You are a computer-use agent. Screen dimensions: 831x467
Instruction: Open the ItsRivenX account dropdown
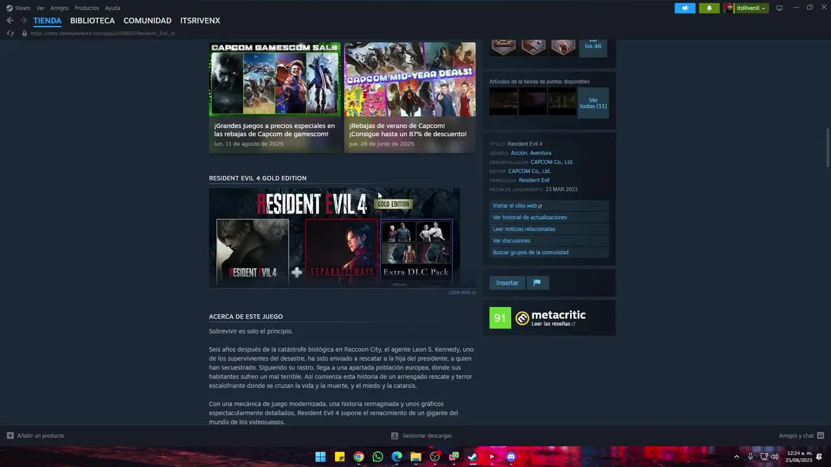[747, 8]
